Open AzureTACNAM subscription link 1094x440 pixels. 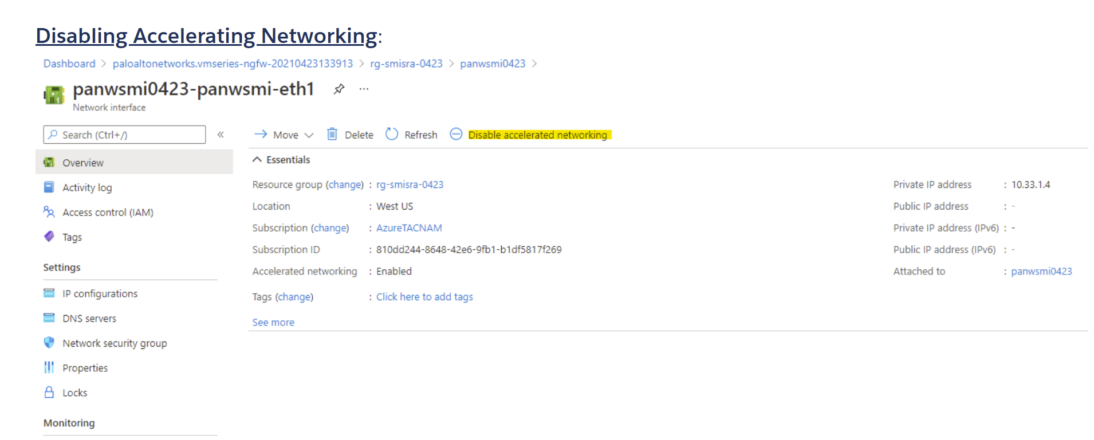(409, 228)
